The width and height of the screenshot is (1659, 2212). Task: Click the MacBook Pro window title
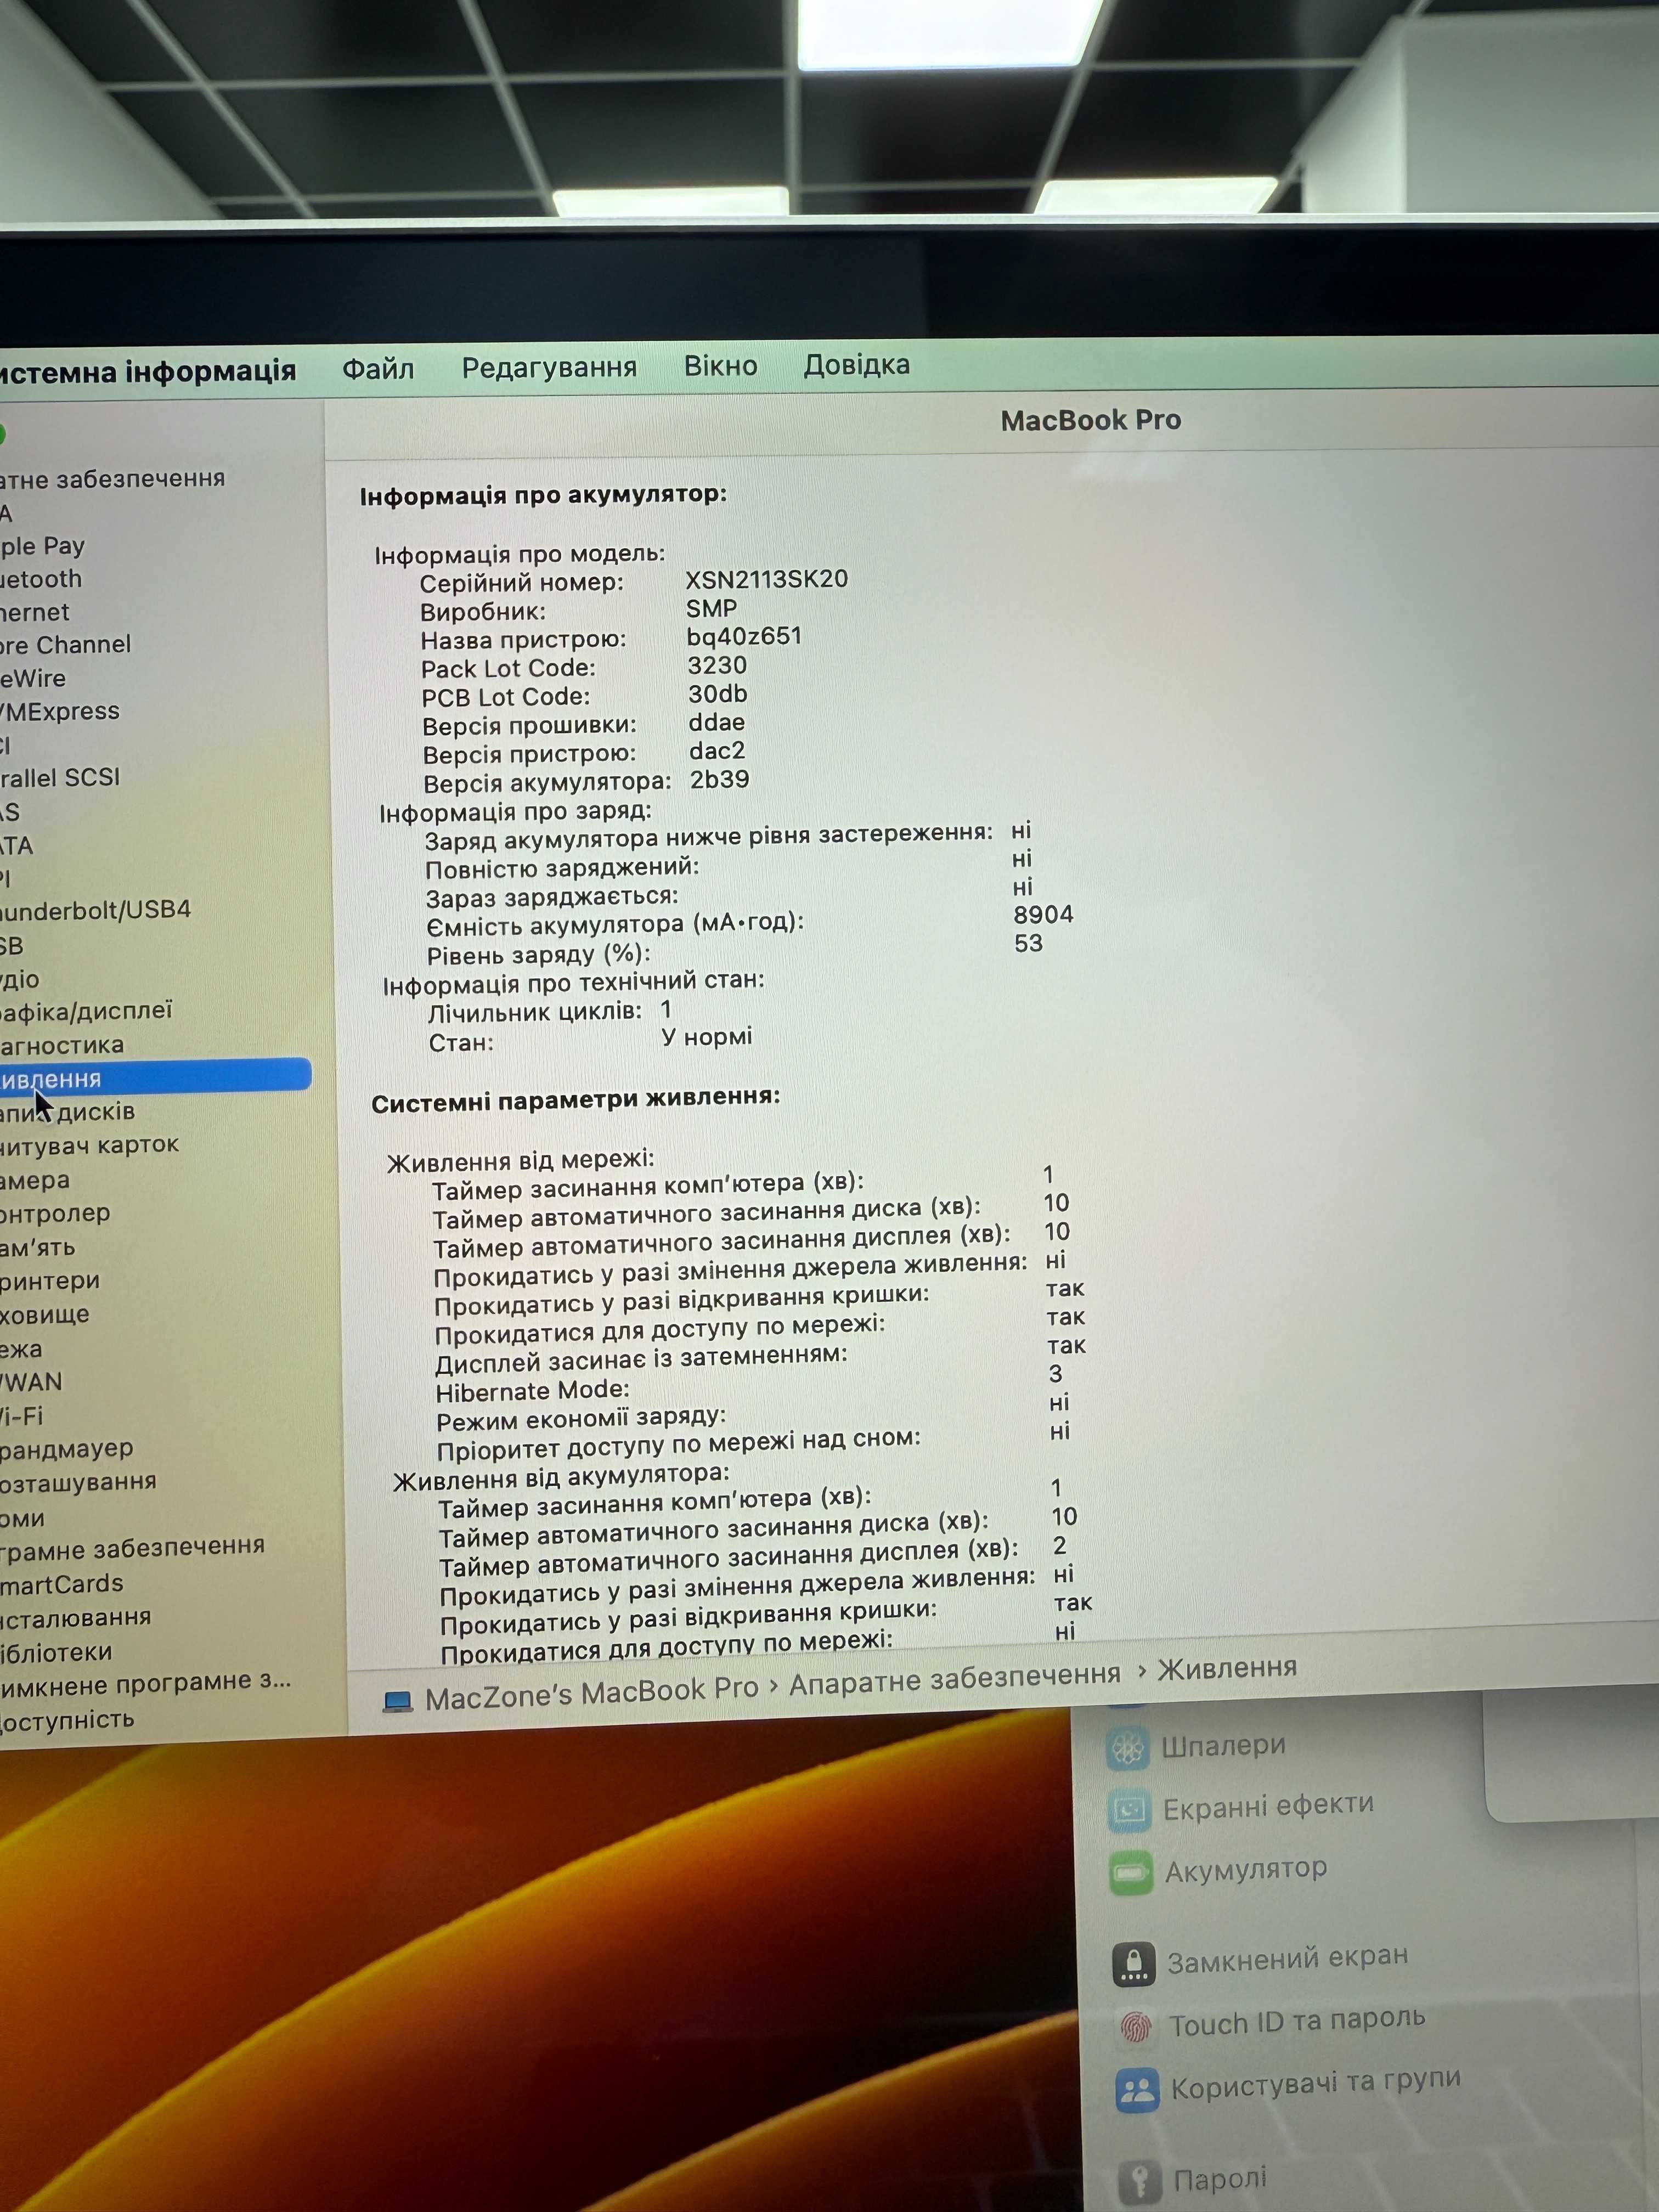(1090, 420)
